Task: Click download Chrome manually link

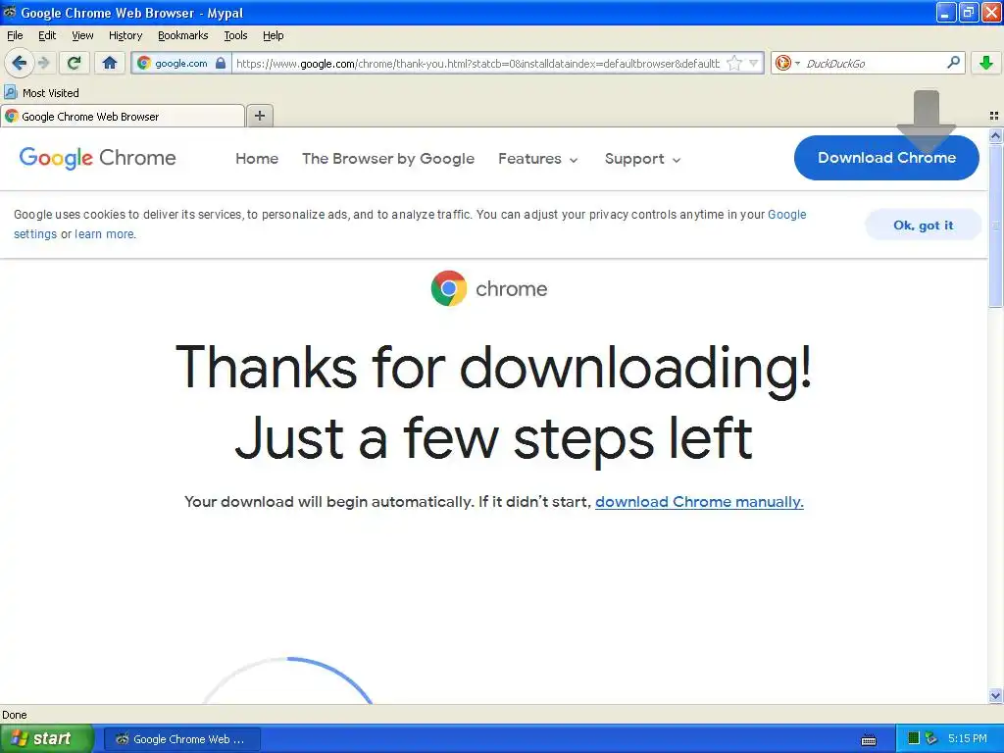Action: 699,501
